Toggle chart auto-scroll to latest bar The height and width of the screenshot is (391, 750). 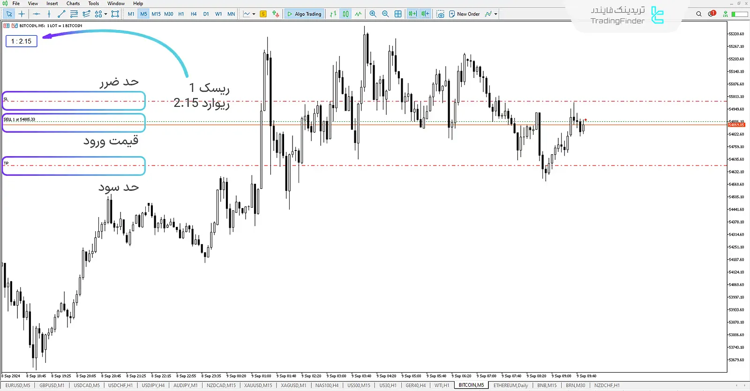click(412, 14)
